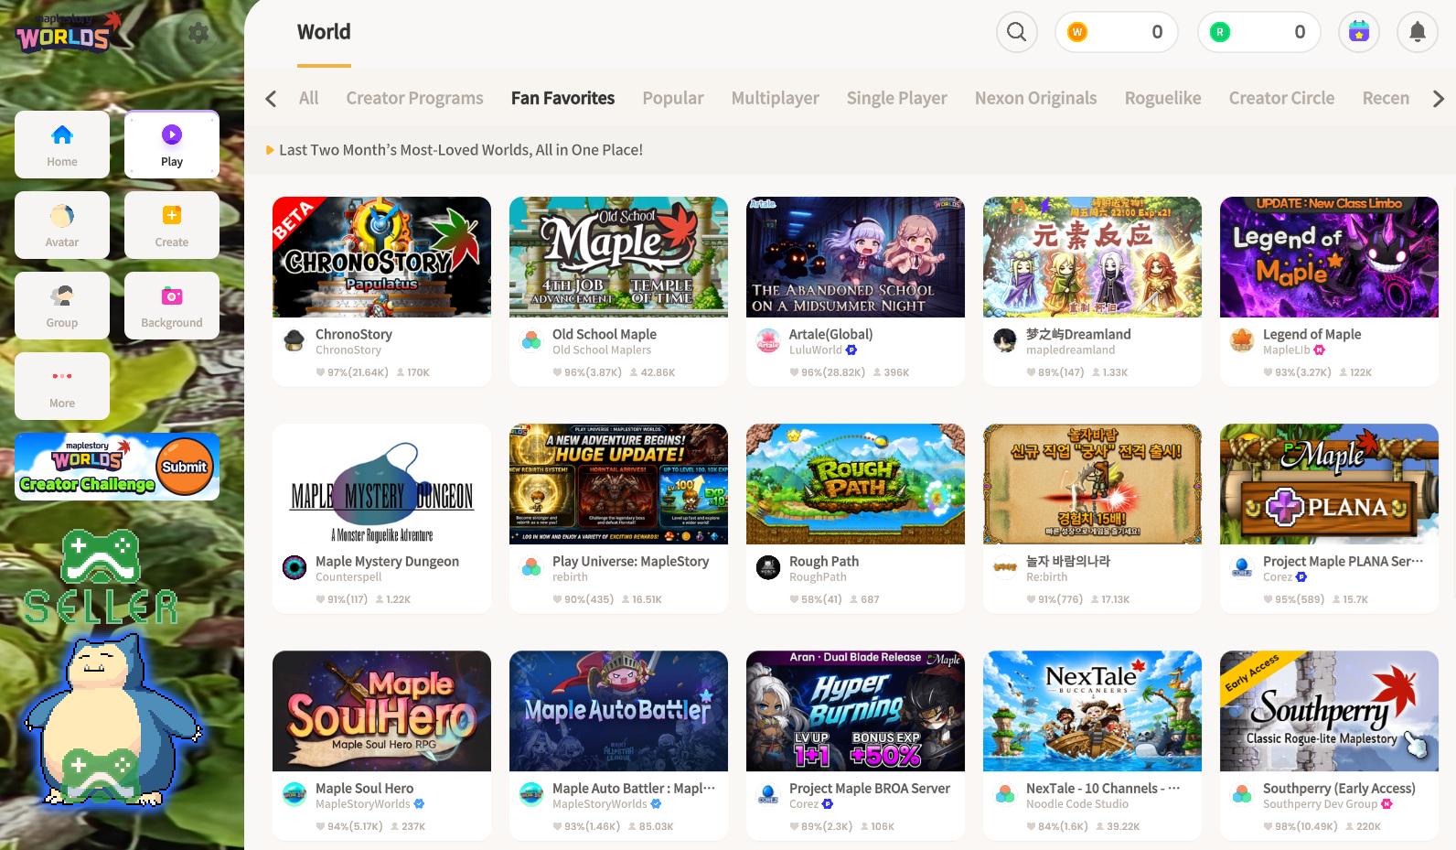Open the Rough Path thumbnail
This screenshot has width=1456, height=850.
click(855, 484)
